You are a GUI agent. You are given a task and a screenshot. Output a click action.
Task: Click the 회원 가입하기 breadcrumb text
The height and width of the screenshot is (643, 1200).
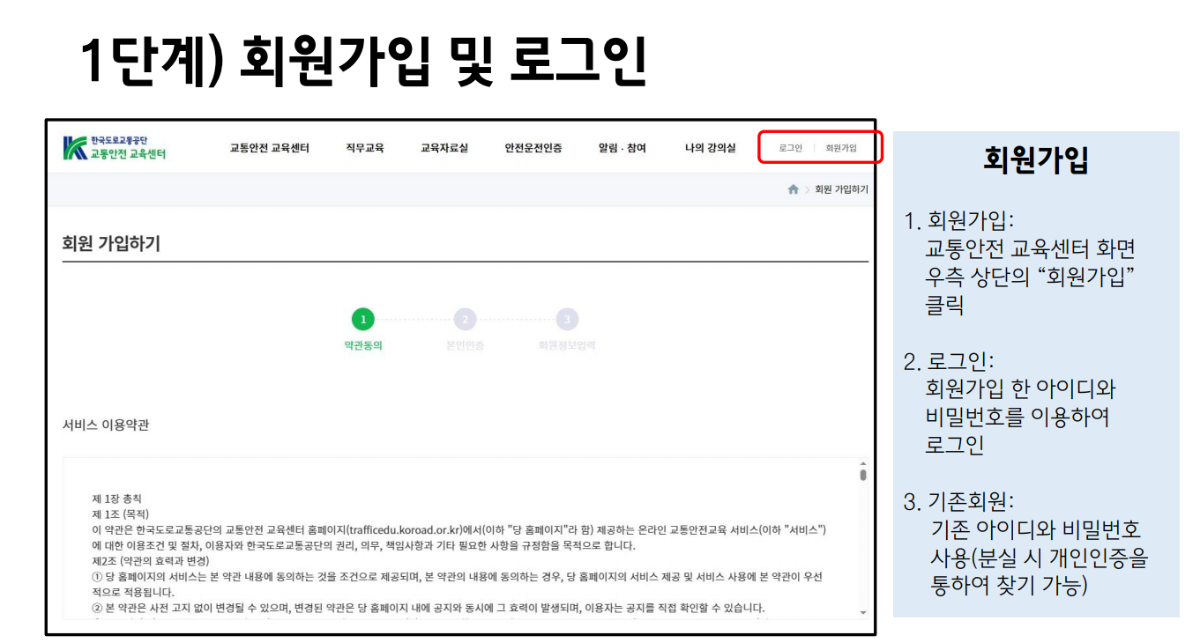click(841, 189)
